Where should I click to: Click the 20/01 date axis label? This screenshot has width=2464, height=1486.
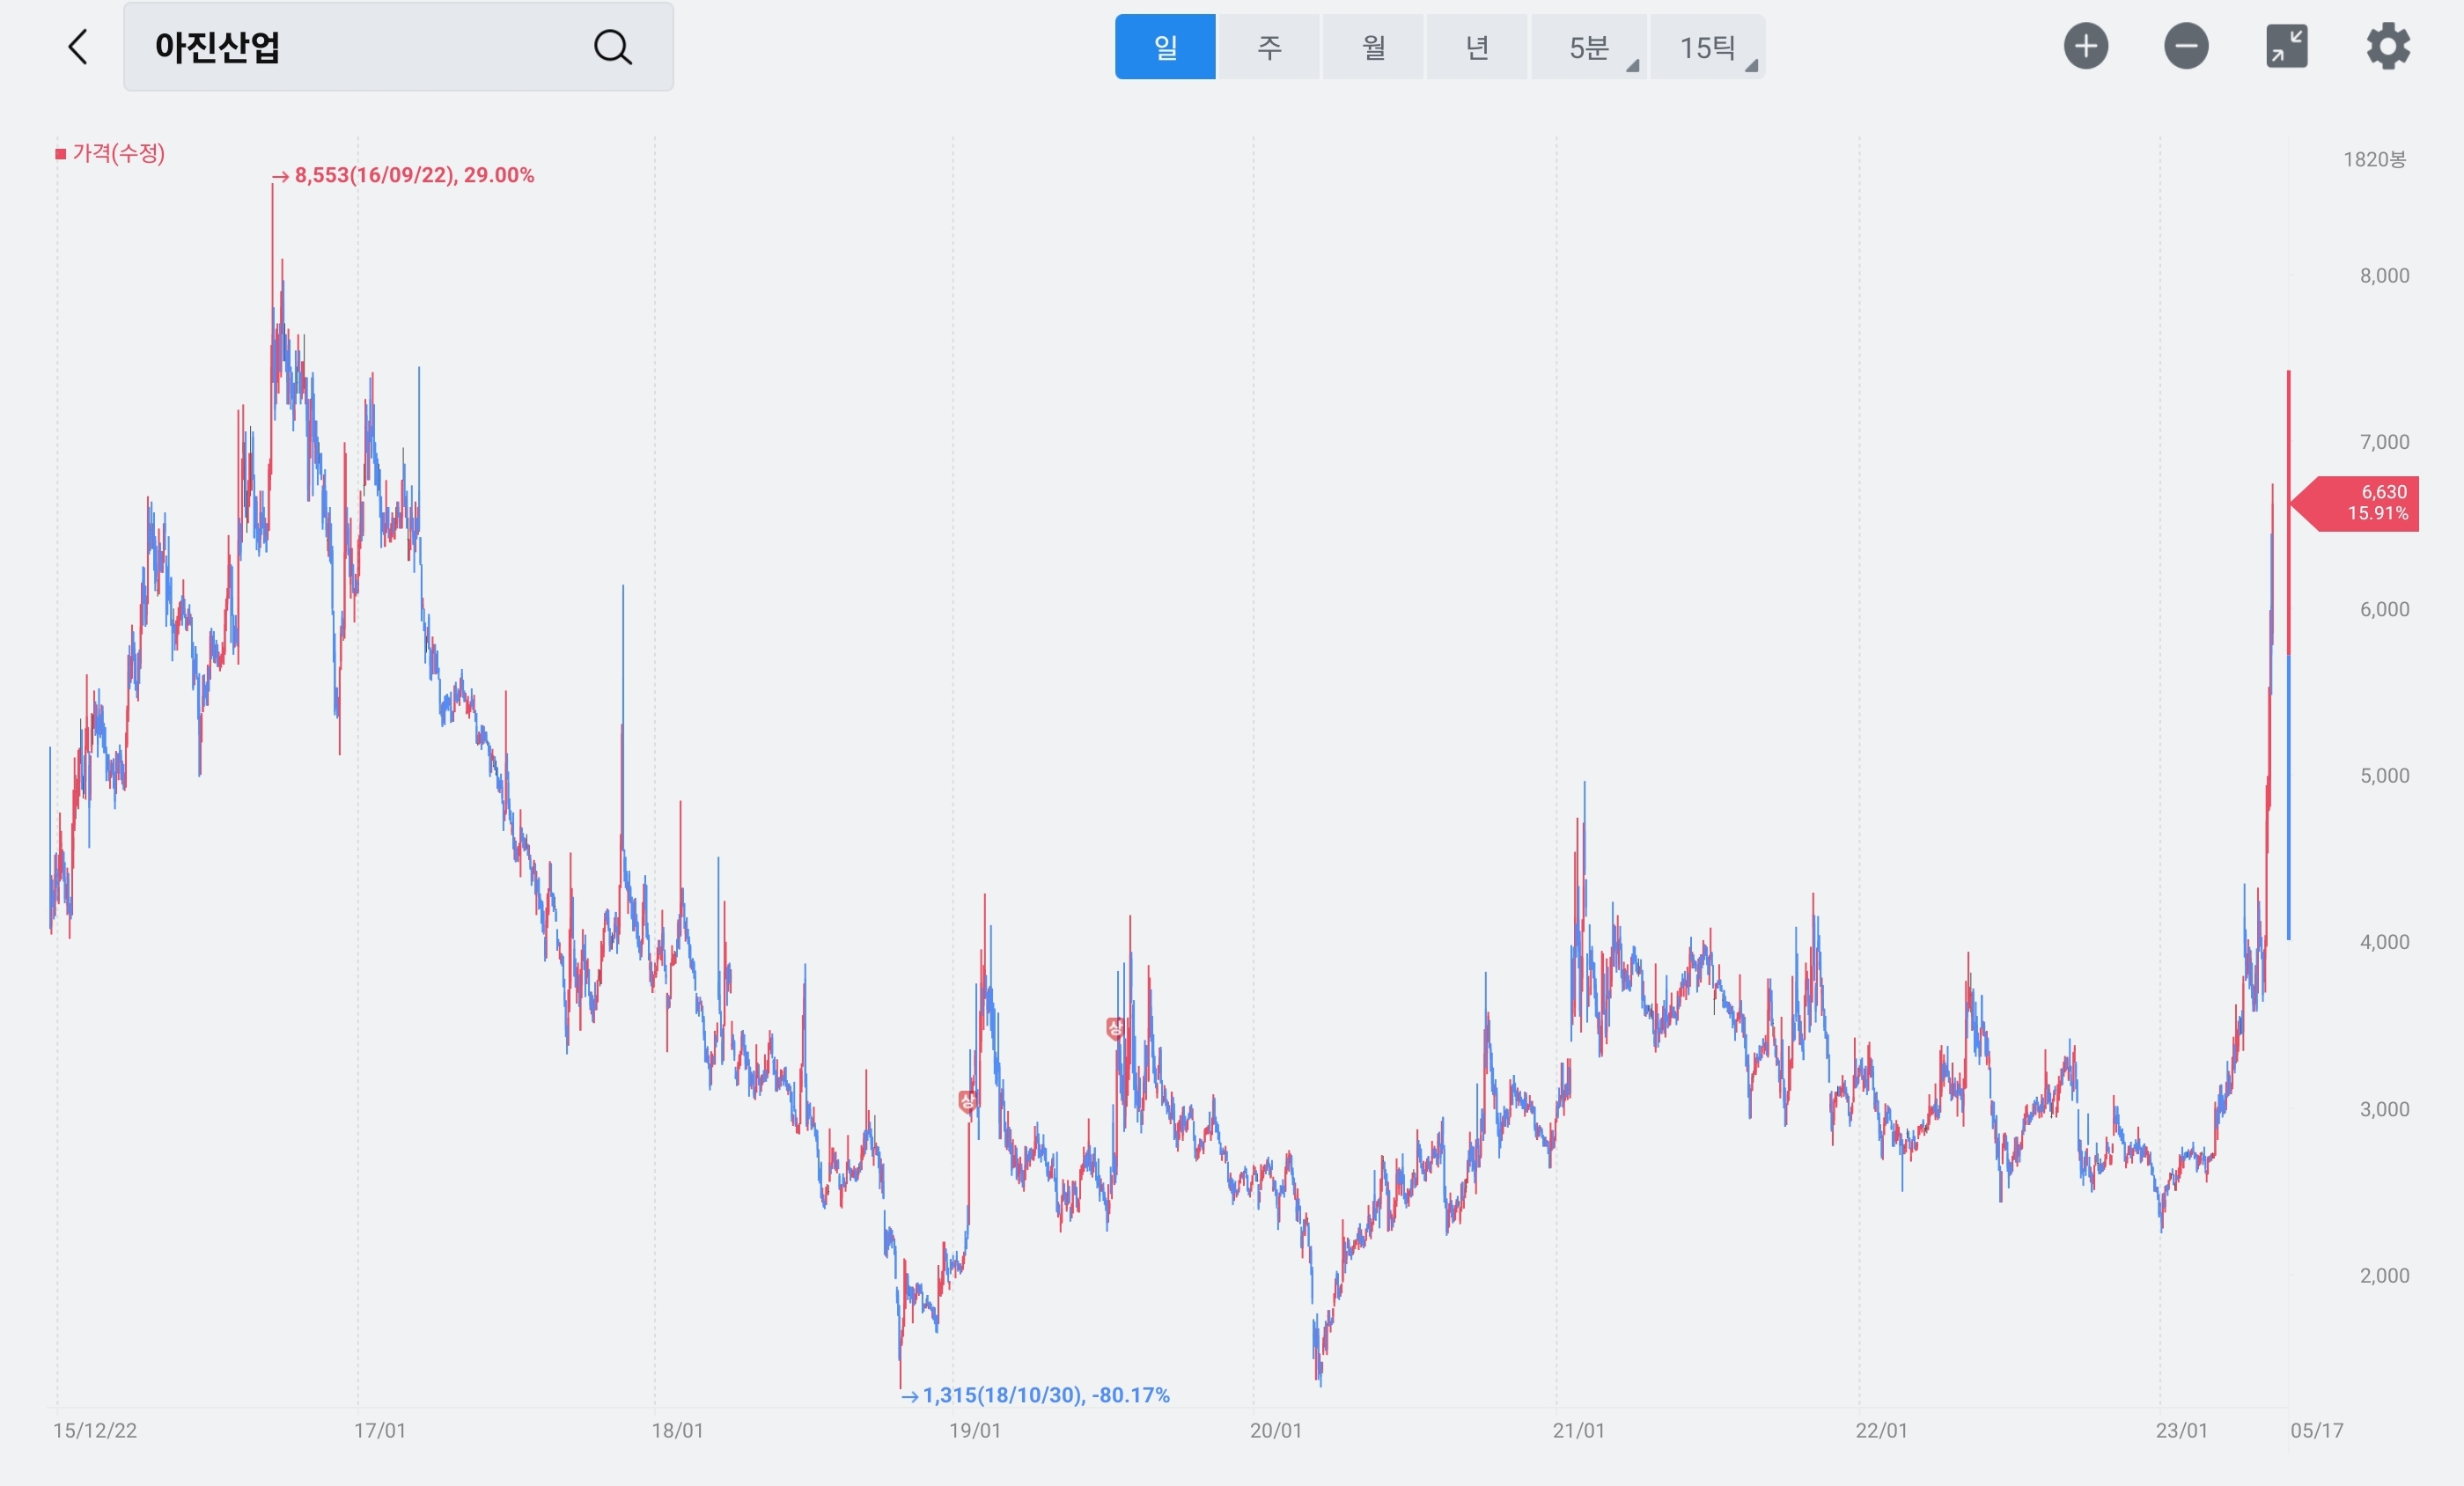click(1276, 1430)
